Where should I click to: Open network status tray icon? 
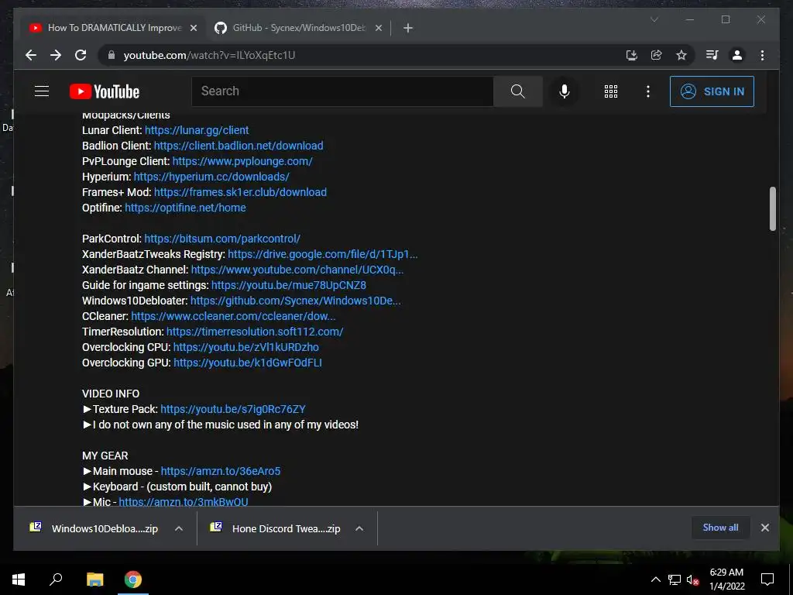tap(675, 580)
